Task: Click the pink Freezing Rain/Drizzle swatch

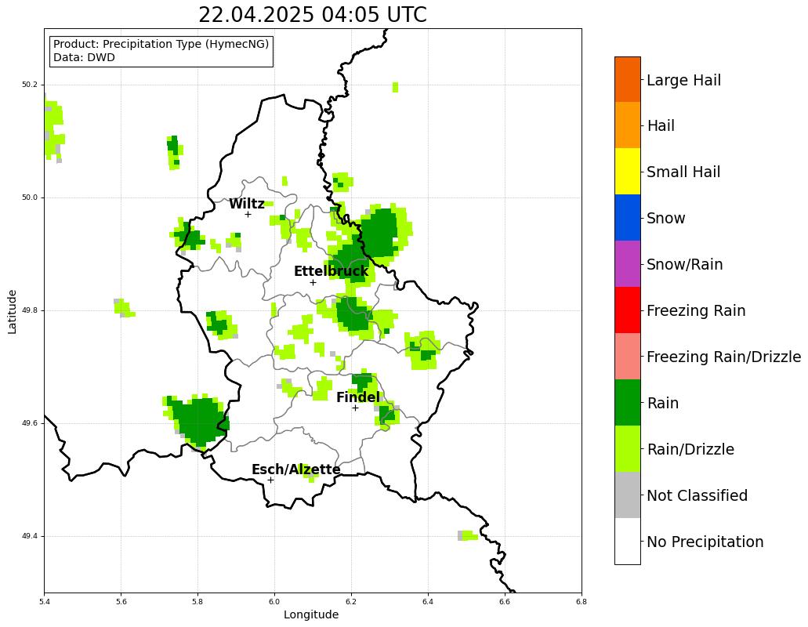Action: pos(628,357)
